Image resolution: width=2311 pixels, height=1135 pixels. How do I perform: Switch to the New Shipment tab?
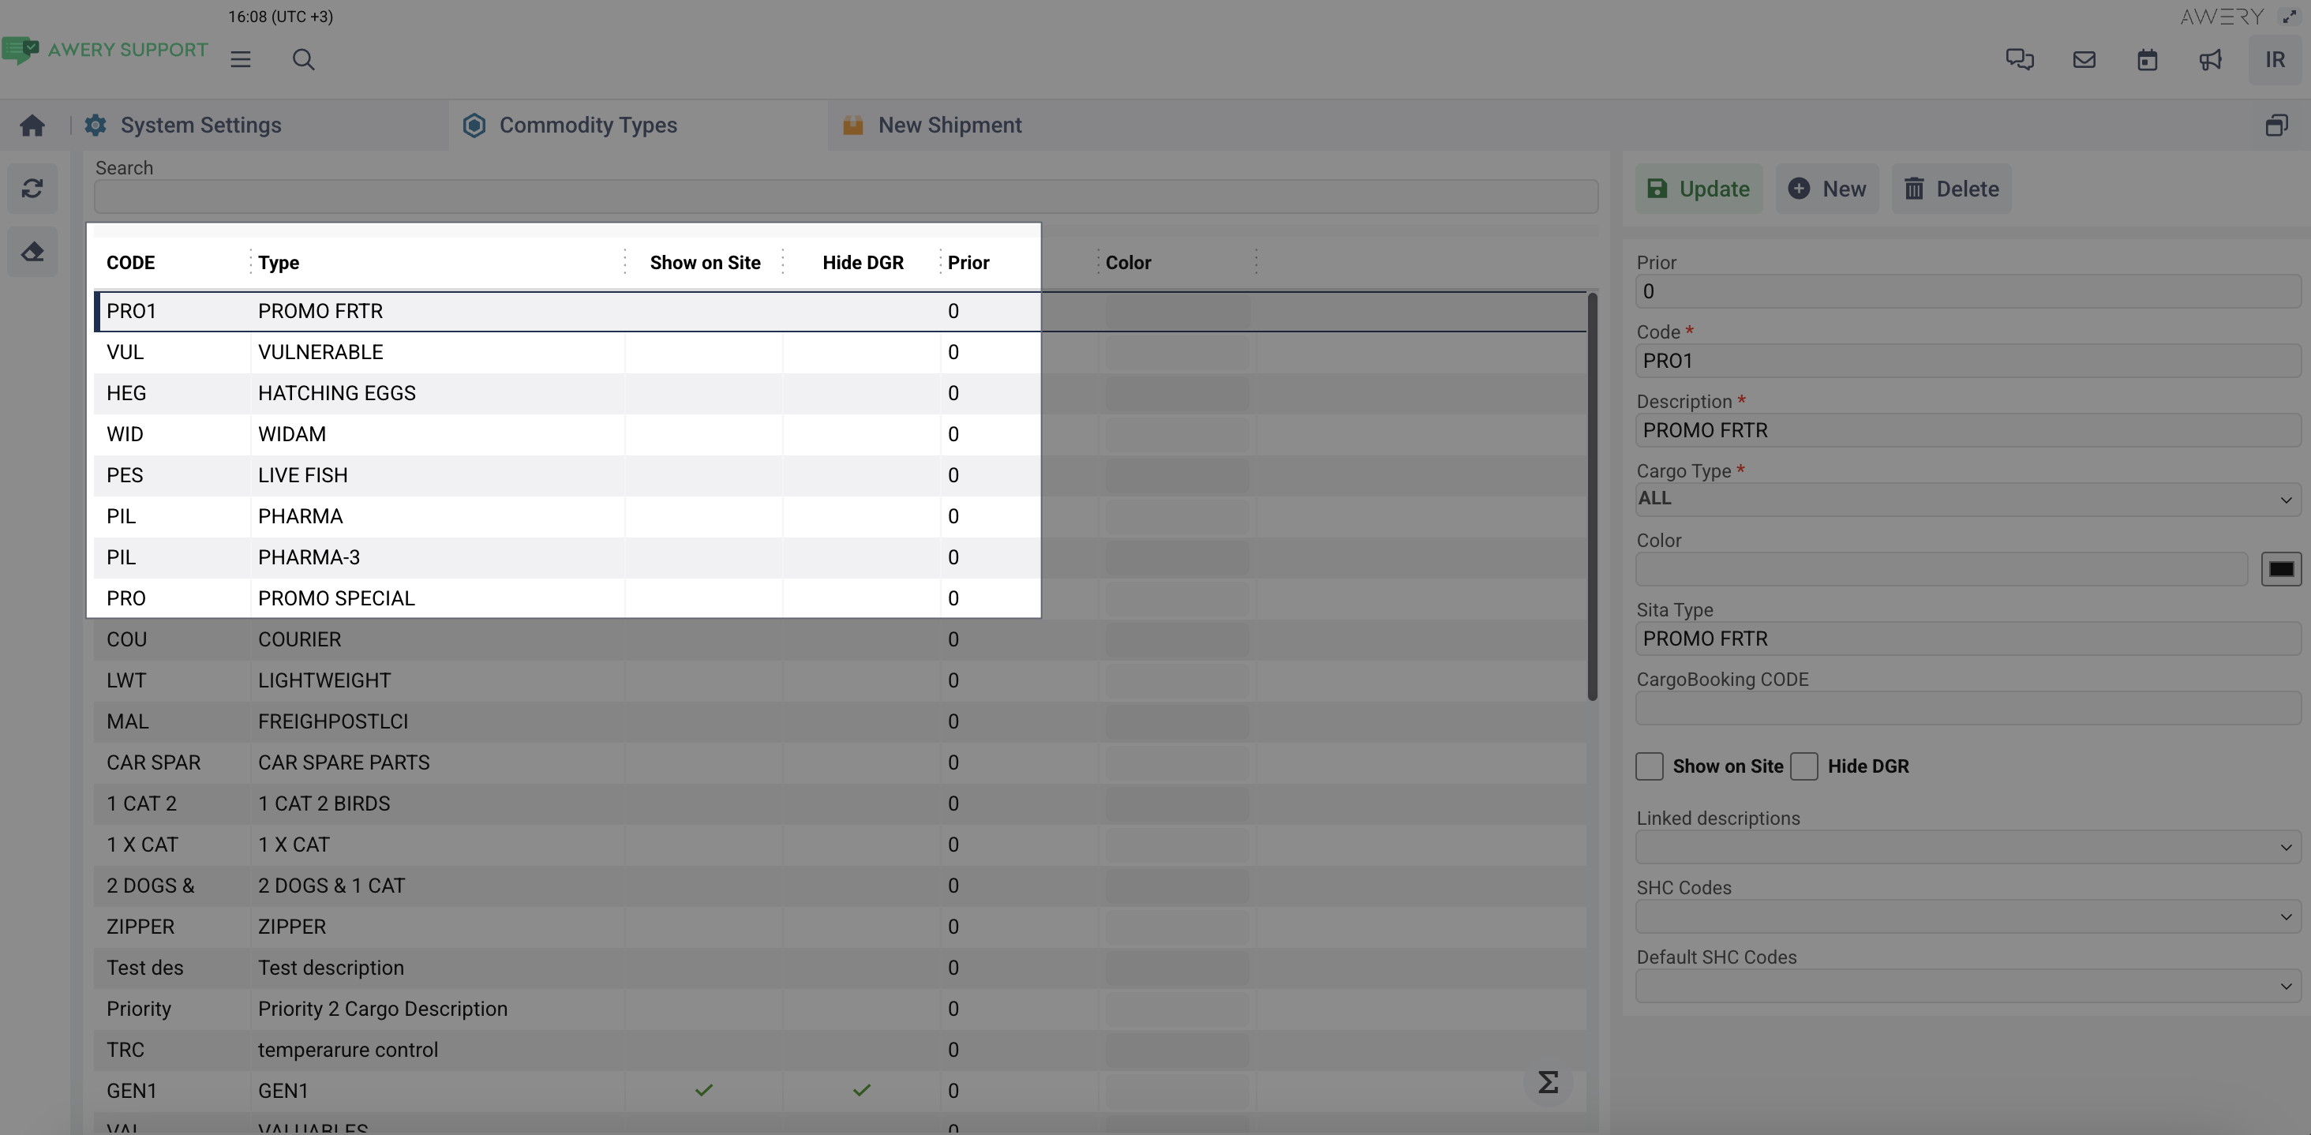pyautogui.click(x=948, y=125)
